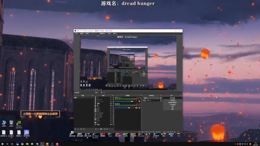
Task: Remove the selected scene with the minus icon
Action: (x=78, y=129)
